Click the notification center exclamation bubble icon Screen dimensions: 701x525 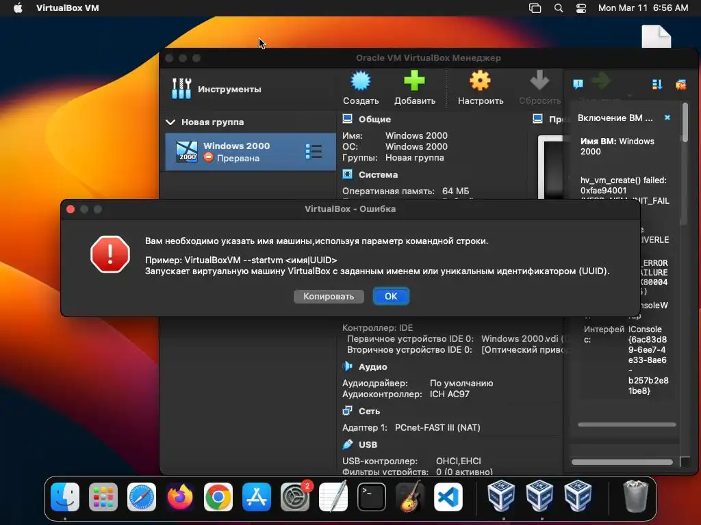pos(578,84)
